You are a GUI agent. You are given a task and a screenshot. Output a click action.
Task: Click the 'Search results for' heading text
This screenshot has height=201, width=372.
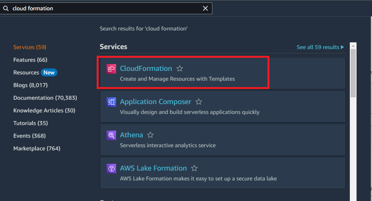click(143, 28)
